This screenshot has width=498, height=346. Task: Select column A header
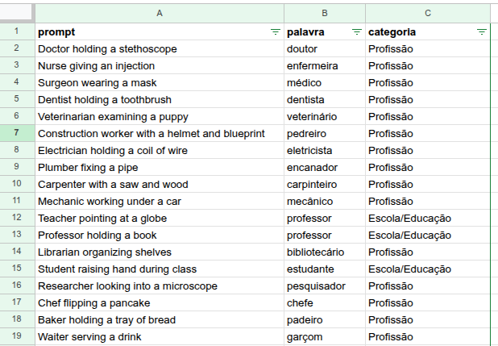(x=160, y=14)
